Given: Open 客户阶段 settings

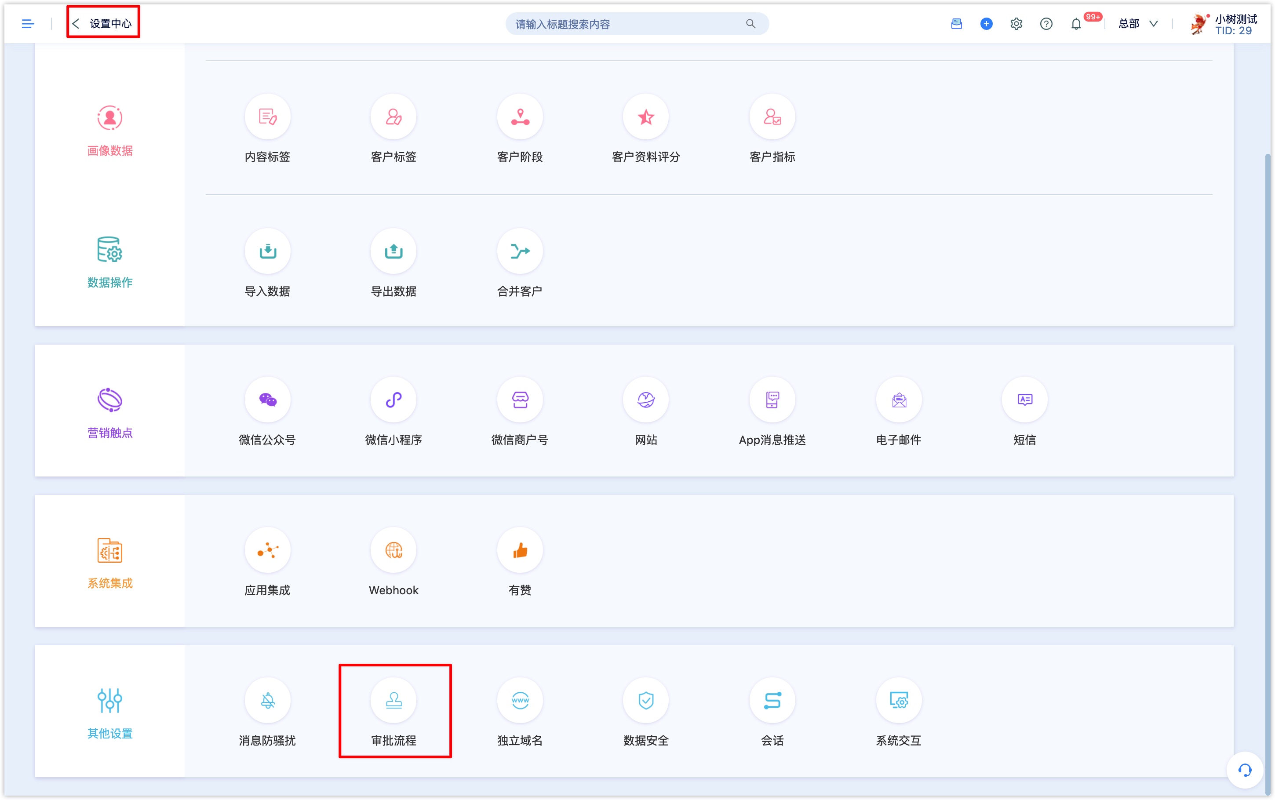Looking at the screenshot, I should (x=520, y=128).
